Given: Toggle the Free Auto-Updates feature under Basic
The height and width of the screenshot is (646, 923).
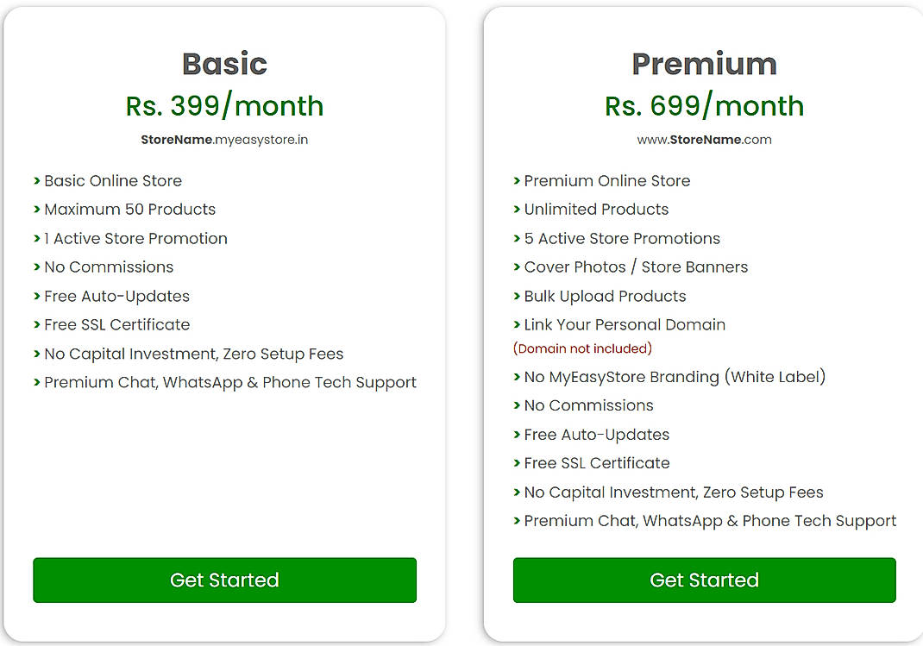Looking at the screenshot, I should click(116, 296).
